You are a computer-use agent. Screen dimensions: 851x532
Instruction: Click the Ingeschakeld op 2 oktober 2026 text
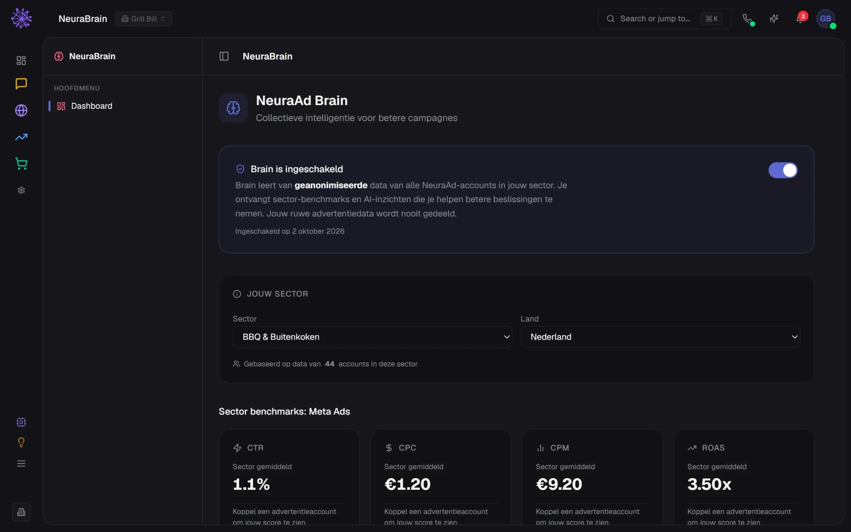pos(290,231)
